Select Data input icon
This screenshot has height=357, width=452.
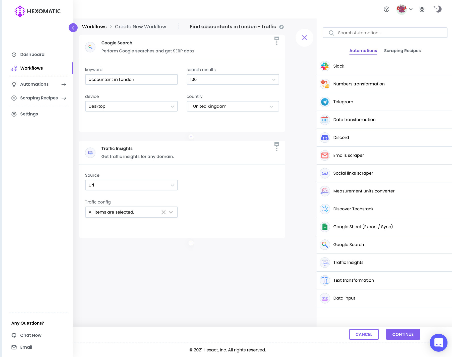point(325,298)
